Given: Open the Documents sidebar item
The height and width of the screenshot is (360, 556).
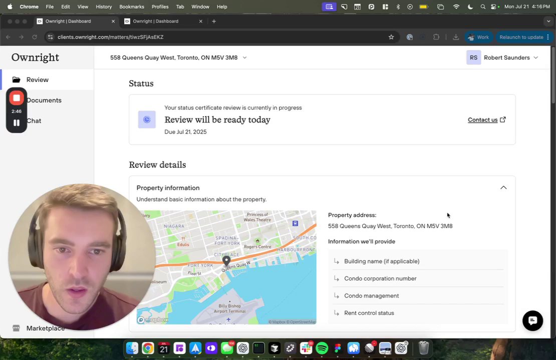Looking at the screenshot, I should (44, 100).
